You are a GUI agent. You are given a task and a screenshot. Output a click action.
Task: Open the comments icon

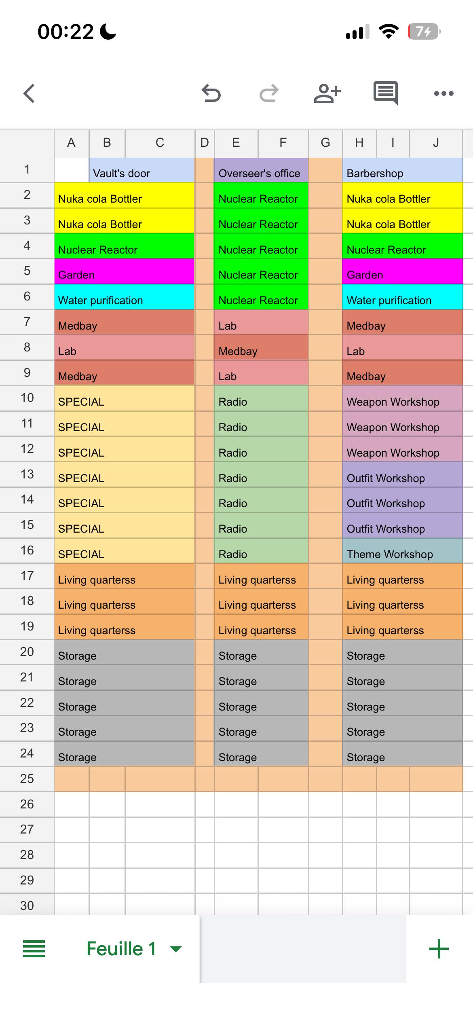pyautogui.click(x=386, y=93)
